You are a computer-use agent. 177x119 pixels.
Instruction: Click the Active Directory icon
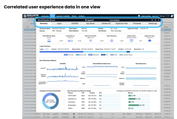112,41
